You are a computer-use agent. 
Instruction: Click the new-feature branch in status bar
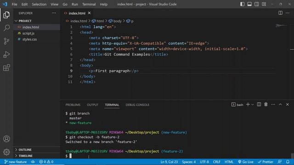[16, 162]
